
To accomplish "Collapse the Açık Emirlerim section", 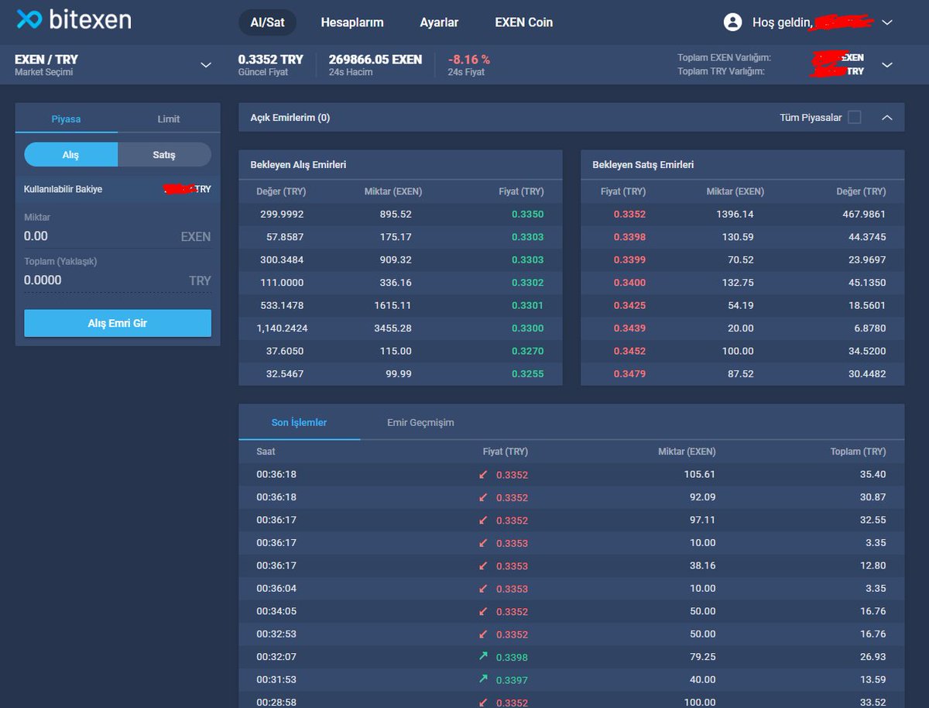I will (x=887, y=118).
